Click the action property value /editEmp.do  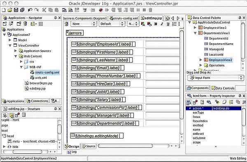pyautogui.click(x=226, y=108)
